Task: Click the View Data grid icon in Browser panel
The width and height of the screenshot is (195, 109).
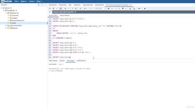Action: pyautogui.click(x=42, y=5)
